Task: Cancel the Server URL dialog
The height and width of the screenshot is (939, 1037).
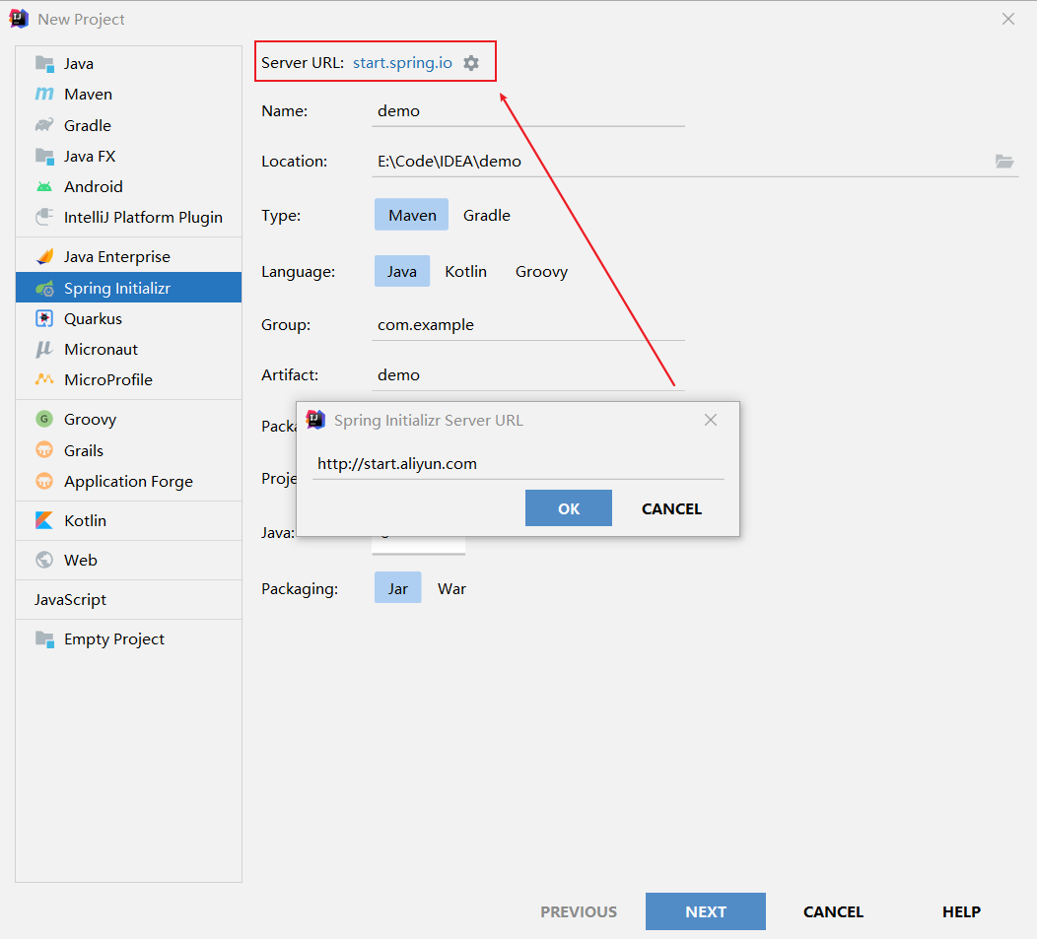Action: click(671, 507)
